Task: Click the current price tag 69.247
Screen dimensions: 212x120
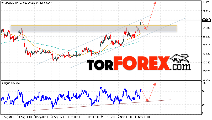Action: pos(206,20)
